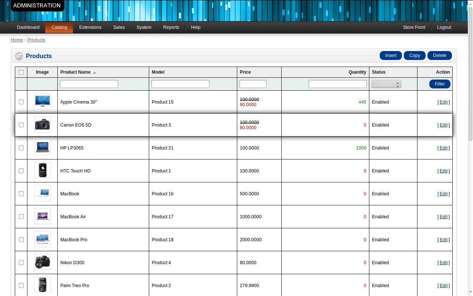This screenshot has width=473, height=296.
Task: Click the MacBook Air product image
Action: tap(42, 216)
